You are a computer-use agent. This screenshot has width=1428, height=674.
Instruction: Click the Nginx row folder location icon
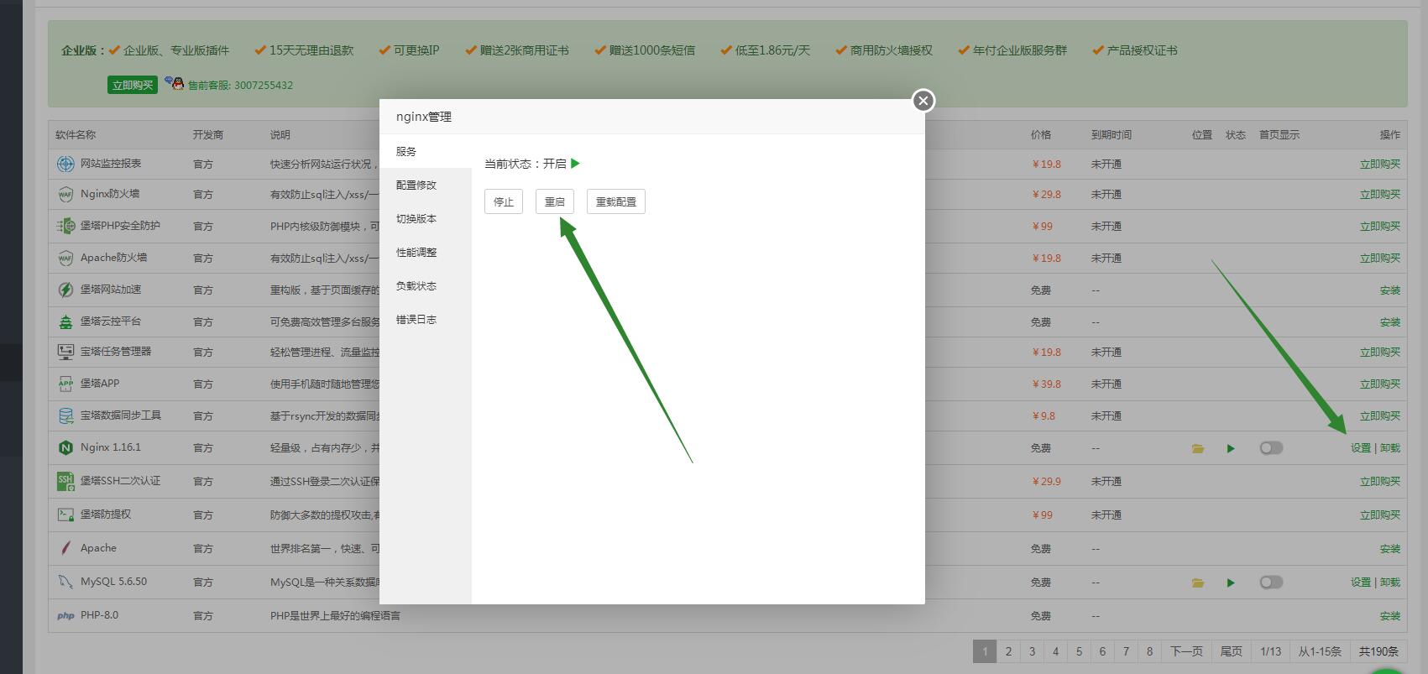coord(1198,448)
